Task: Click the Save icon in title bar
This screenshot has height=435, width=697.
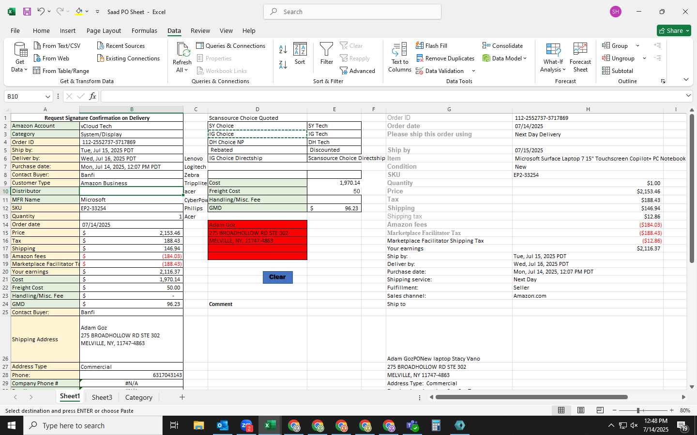Action: pyautogui.click(x=27, y=12)
